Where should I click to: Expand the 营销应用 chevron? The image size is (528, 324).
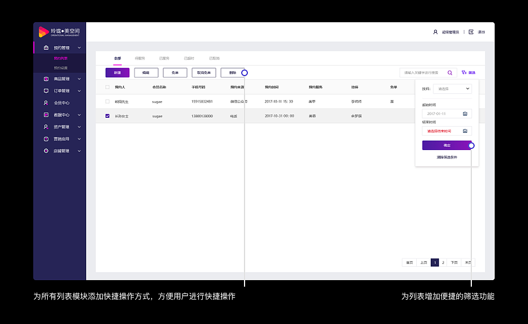tap(79, 139)
